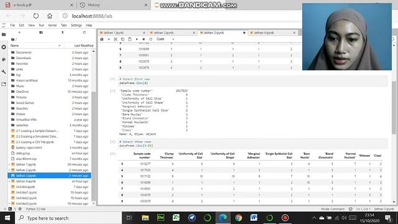Screen dimensions: 398x224
Task: Switch to the History browser tab
Action: tap(113, 5)
